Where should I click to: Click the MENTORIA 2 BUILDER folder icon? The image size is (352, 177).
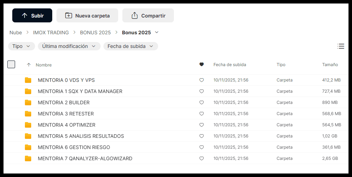[x=28, y=102]
